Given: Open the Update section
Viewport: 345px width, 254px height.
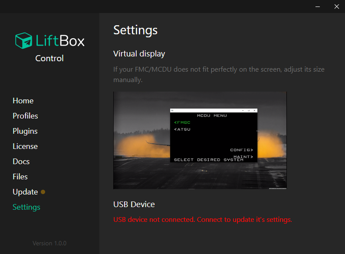Looking at the screenshot, I should (x=25, y=192).
